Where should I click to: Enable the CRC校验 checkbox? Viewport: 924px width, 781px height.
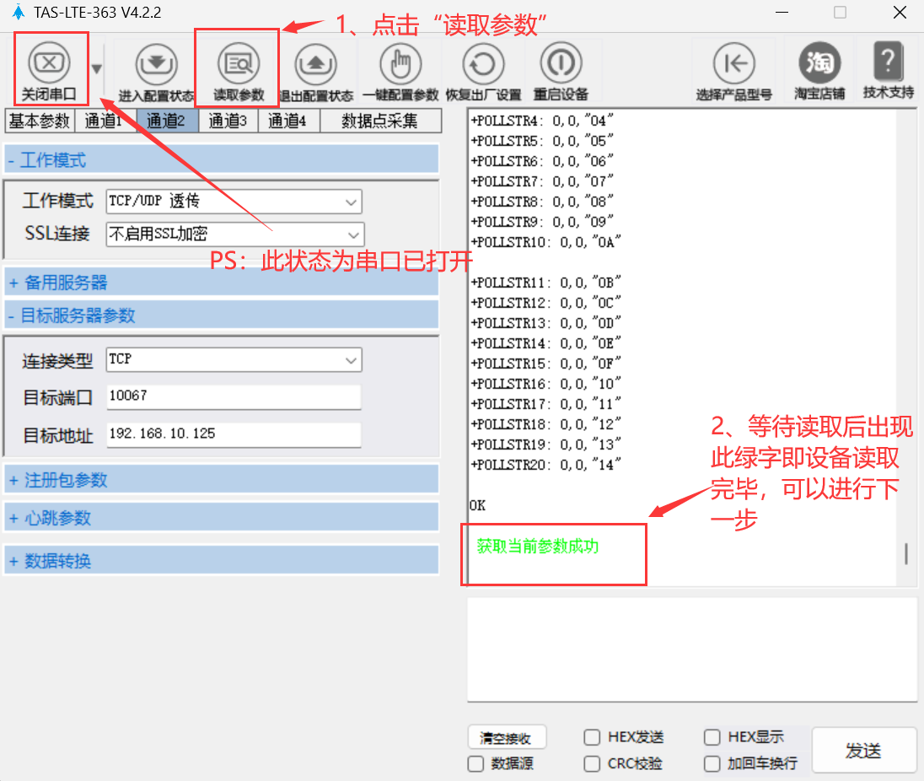(x=593, y=764)
